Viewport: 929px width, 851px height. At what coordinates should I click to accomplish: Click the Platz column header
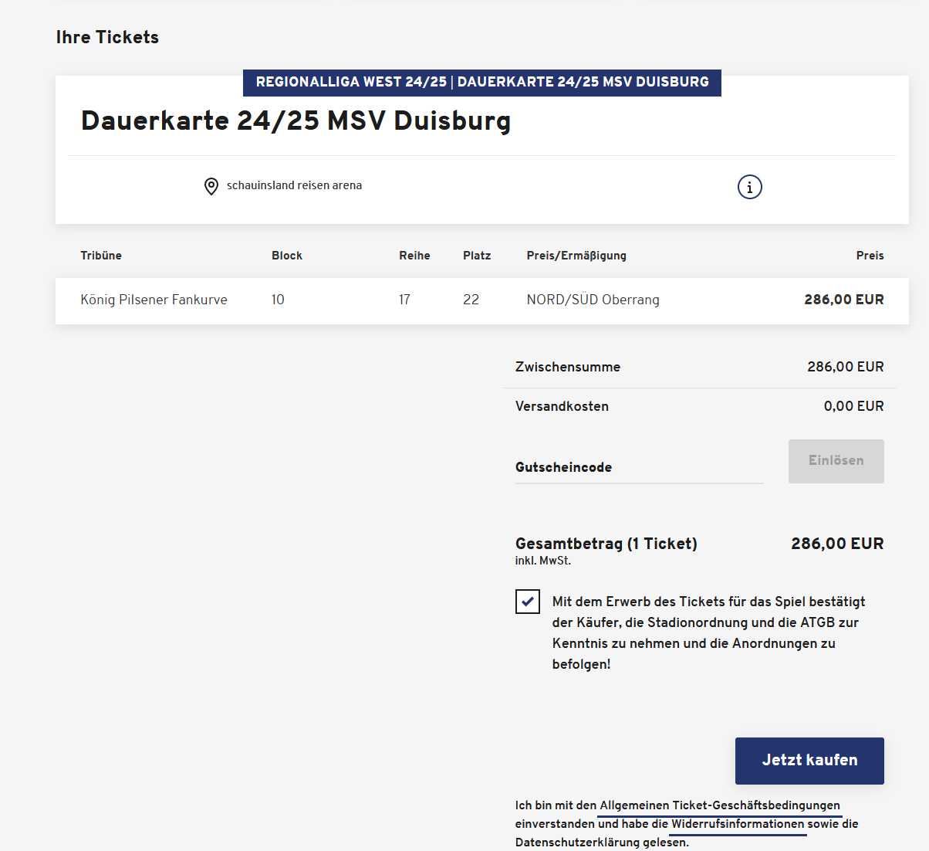[x=477, y=256]
